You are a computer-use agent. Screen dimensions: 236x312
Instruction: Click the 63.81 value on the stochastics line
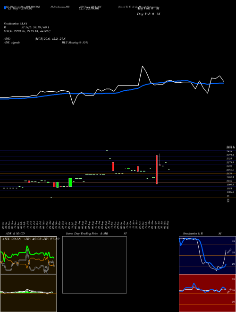click(x=228, y=251)
